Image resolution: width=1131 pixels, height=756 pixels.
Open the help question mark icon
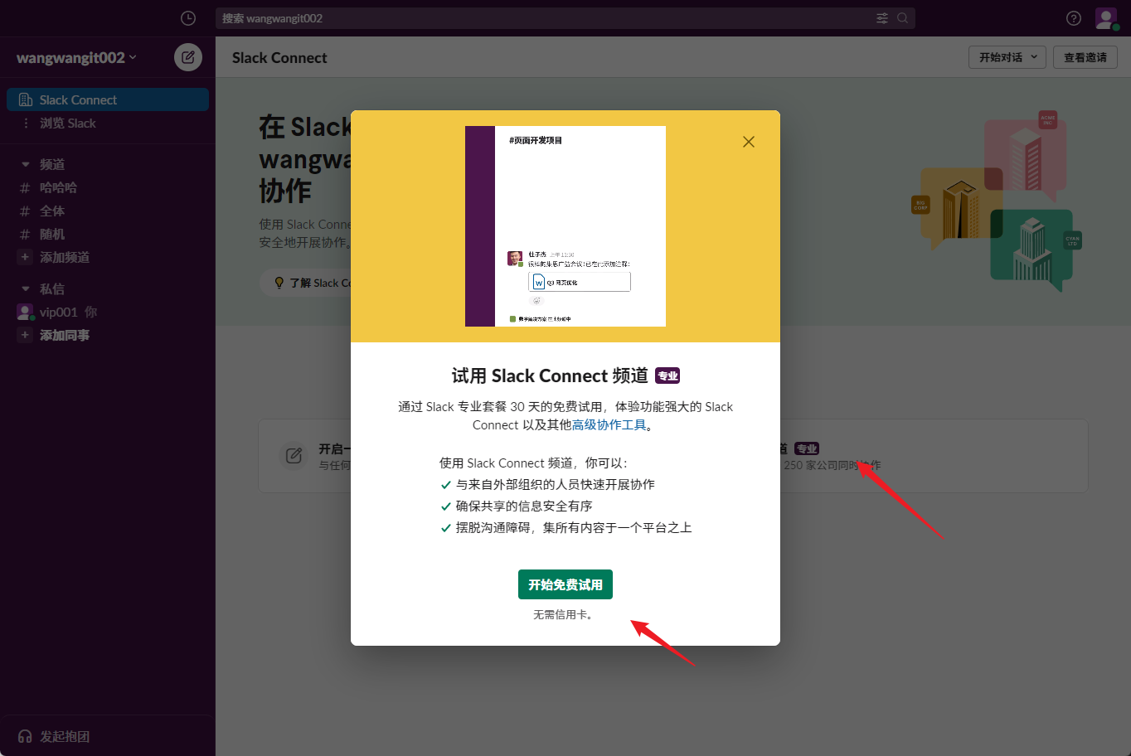(1074, 18)
